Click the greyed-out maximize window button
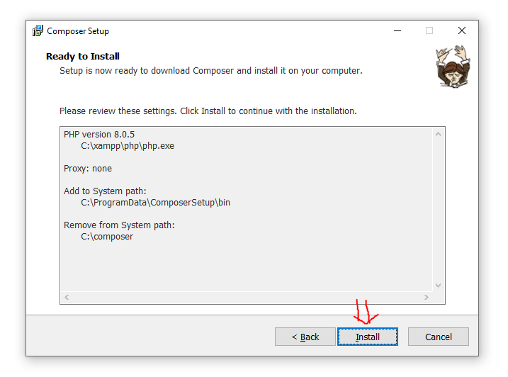Viewport: 508px width, 377px height. (x=429, y=30)
